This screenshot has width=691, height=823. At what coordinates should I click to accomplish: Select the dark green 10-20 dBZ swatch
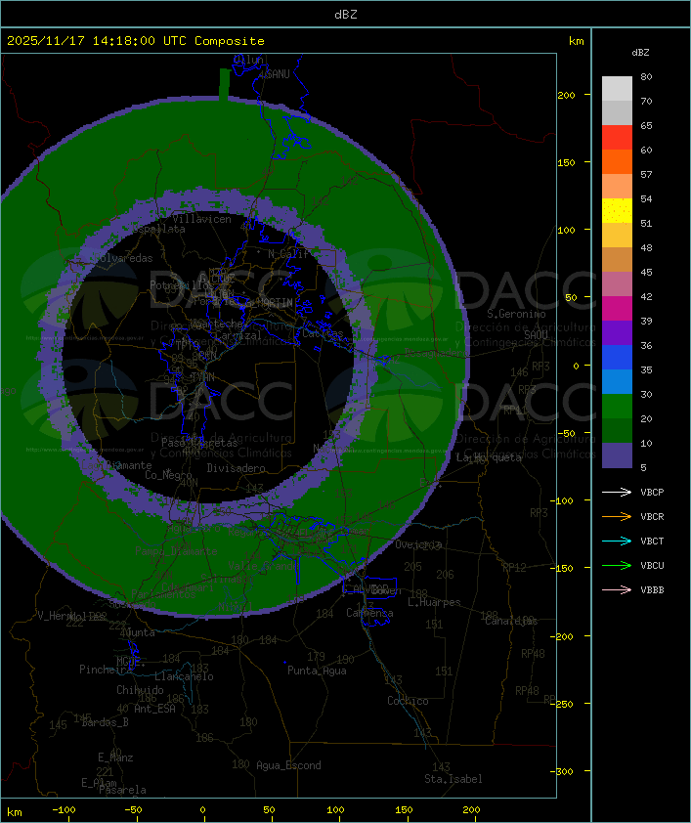tap(617, 430)
